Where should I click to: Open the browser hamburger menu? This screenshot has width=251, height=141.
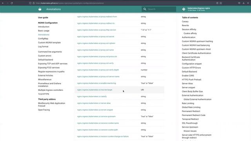coord(248,3)
